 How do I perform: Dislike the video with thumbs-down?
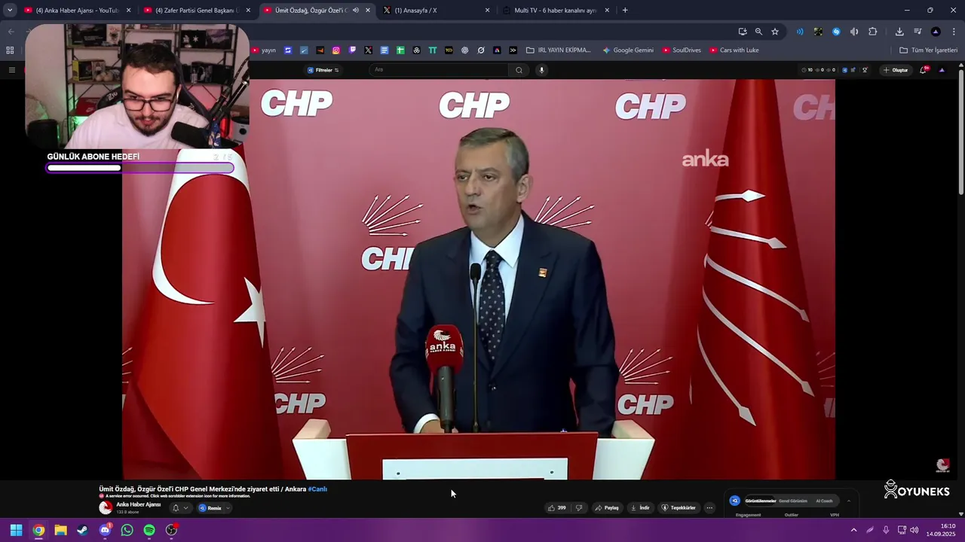point(579,508)
